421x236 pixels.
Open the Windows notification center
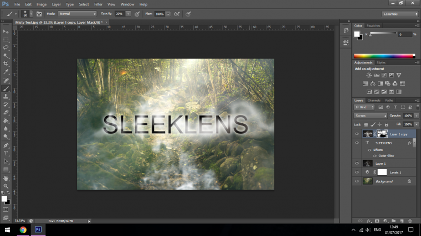410,230
